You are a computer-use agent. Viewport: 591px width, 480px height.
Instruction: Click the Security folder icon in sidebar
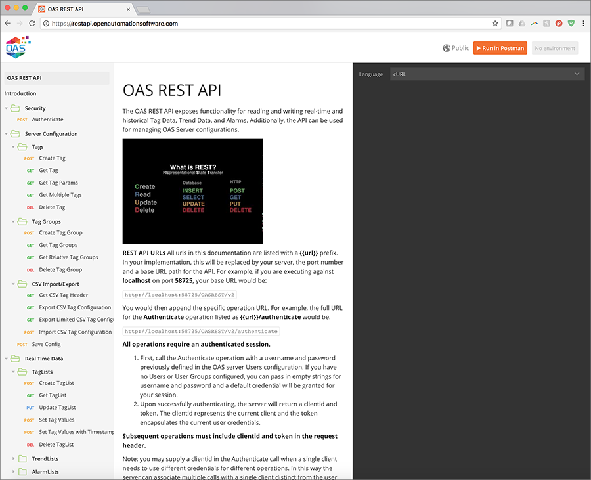(x=16, y=108)
